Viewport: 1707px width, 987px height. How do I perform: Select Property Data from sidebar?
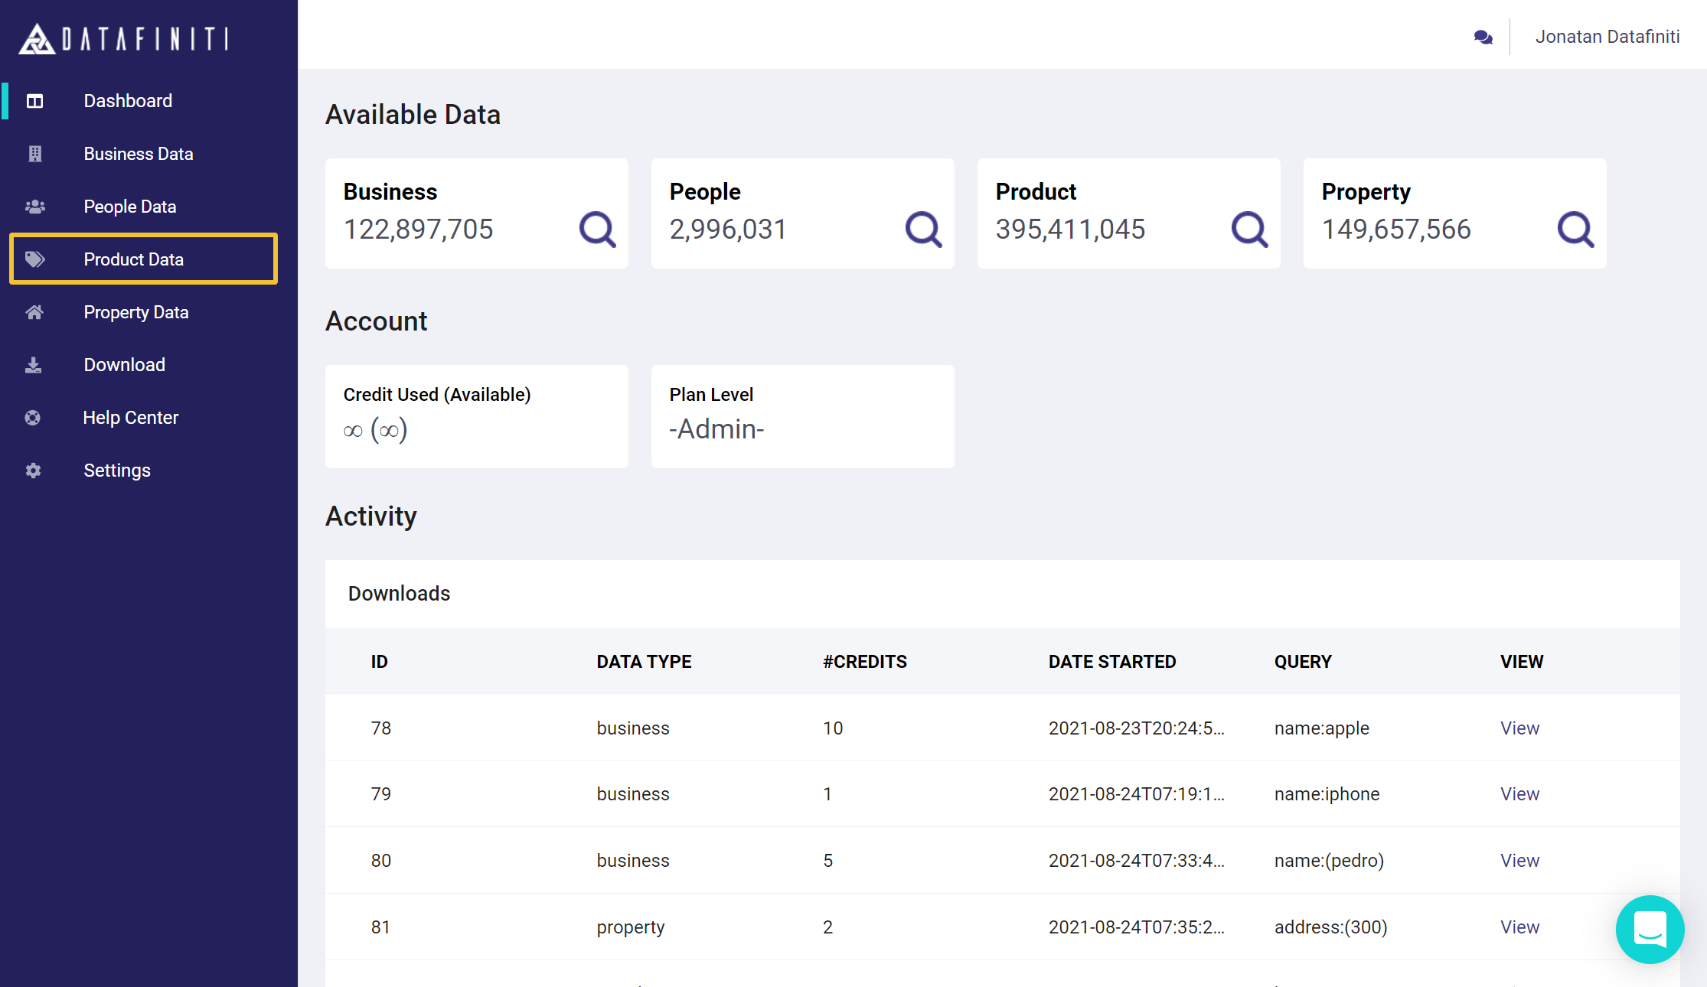tap(135, 312)
